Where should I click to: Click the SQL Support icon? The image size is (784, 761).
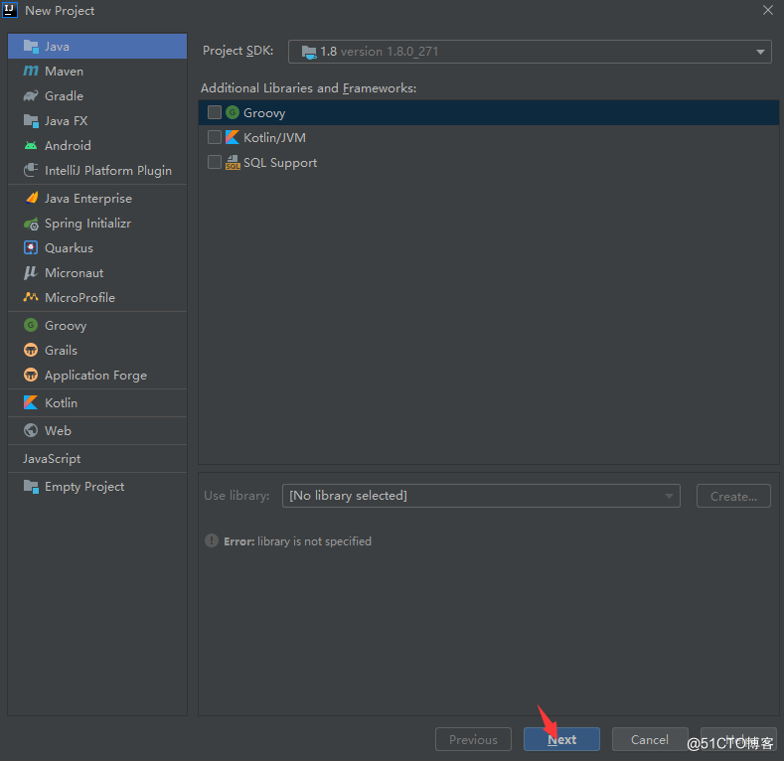233,162
